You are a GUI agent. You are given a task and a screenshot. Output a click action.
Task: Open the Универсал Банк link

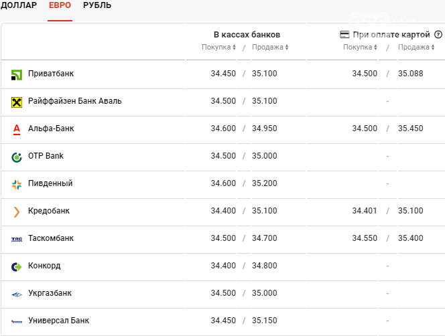pos(58,321)
